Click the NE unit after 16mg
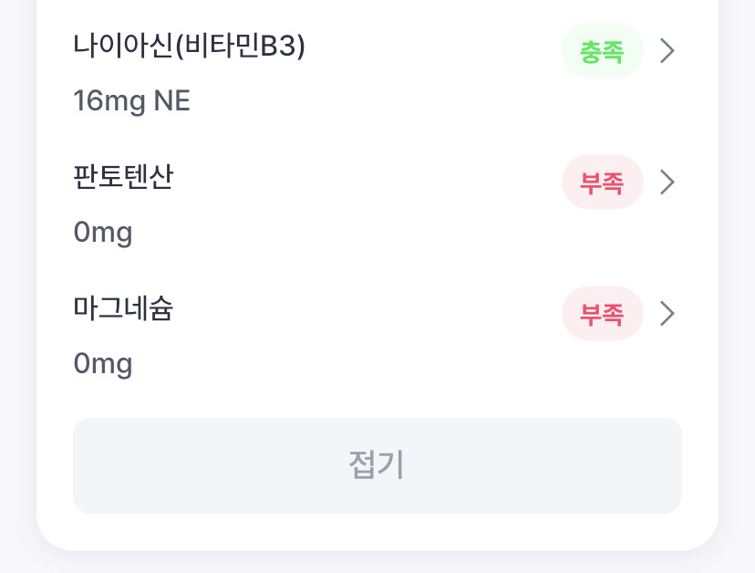Viewport: 755px width, 573px height. tap(171, 101)
